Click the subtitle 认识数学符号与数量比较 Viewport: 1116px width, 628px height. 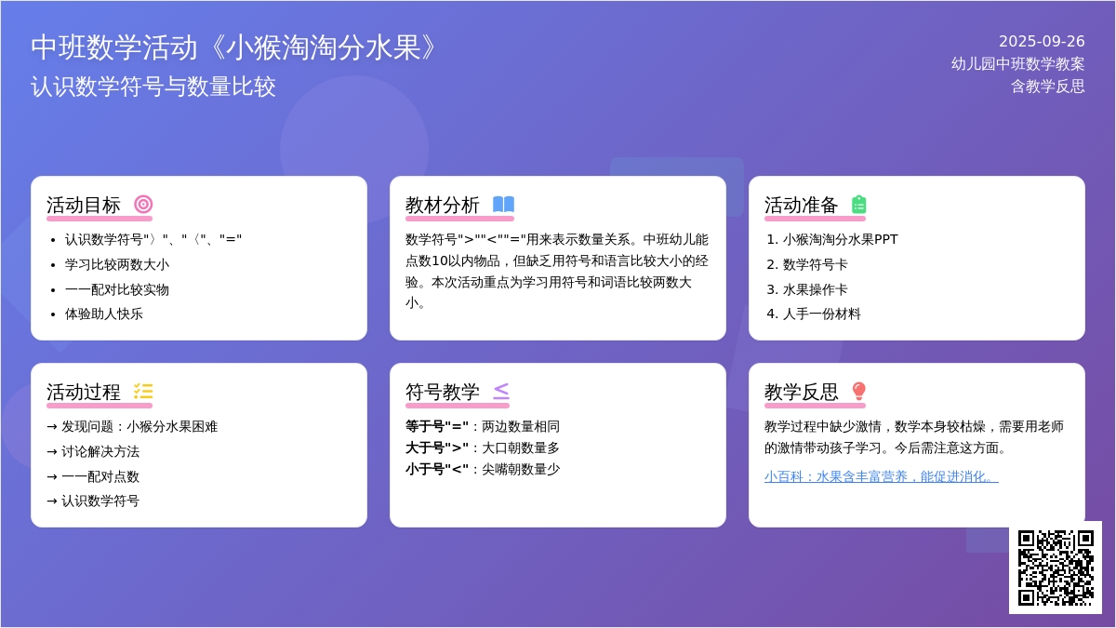click(153, 87)
